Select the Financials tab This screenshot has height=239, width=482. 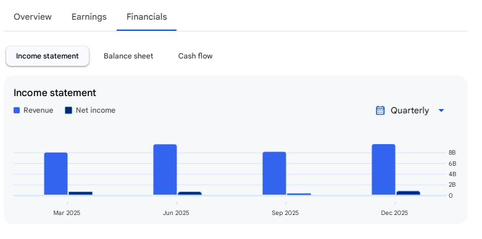[x=147, y=17]
